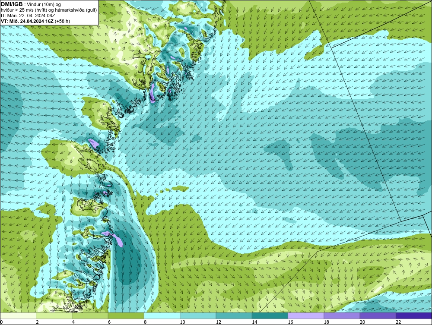Screen dimensions: 432x325
Task: Click the legend label "8"
Action: (x=145, y=322)
